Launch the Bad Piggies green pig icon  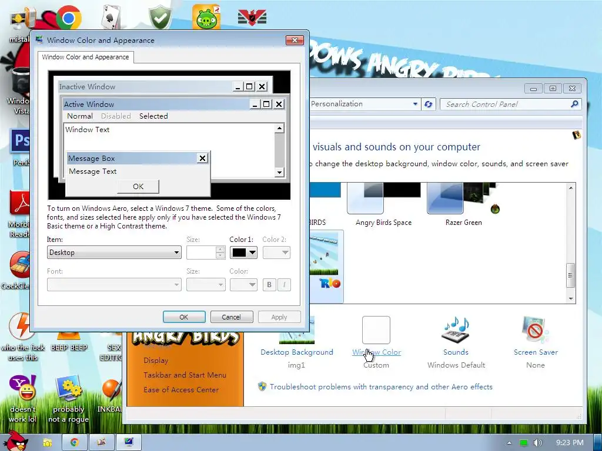206,18
